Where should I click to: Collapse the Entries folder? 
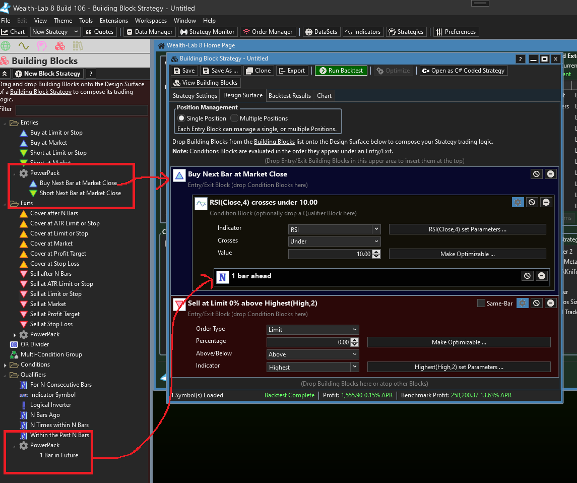(x=5, y=123)
